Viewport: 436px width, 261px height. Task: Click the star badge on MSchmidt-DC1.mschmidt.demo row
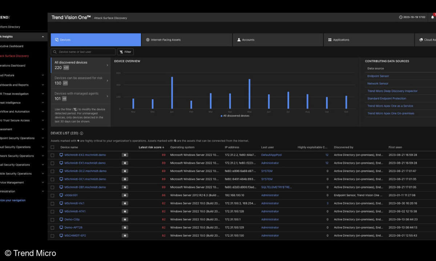(x=125, y=179)
